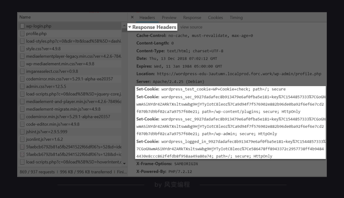Select the admin.css?ver=12.5.5 request
Screen dimensions: 344x198
click(x=70, y=87)
